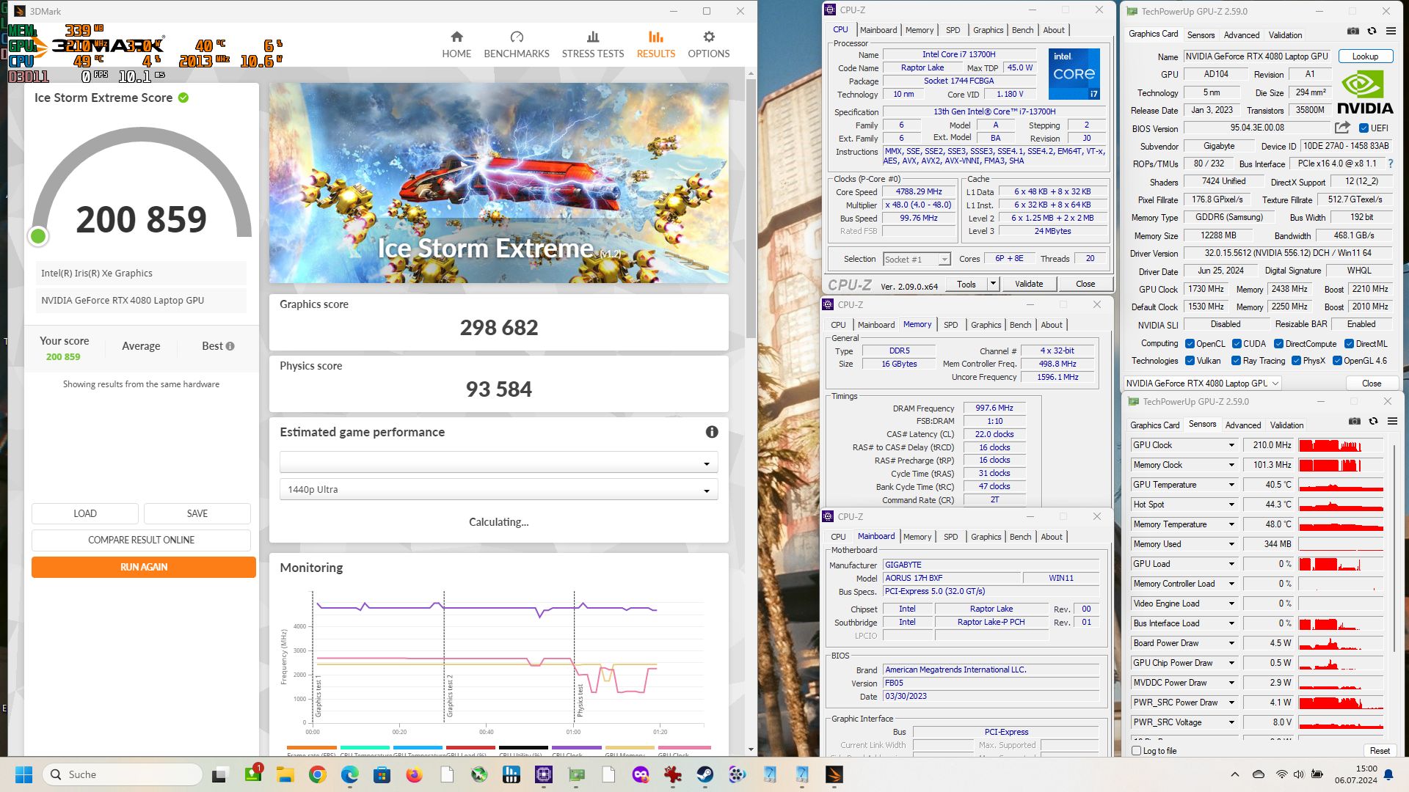Click the GPU-Z screenshot camera icon in top window
Screen dimensions: 1409x792
1352,31
